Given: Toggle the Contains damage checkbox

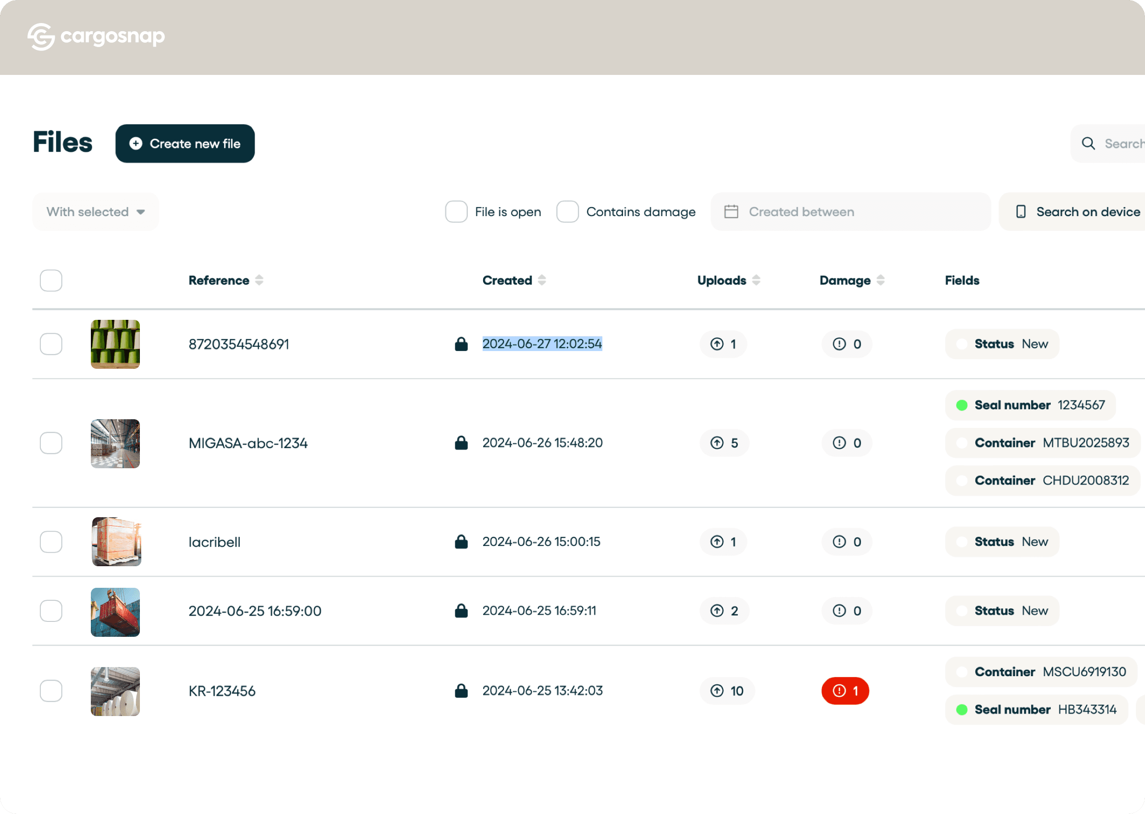Looking at the screenshot, I should pyautogui.click(x=568, y=212).
